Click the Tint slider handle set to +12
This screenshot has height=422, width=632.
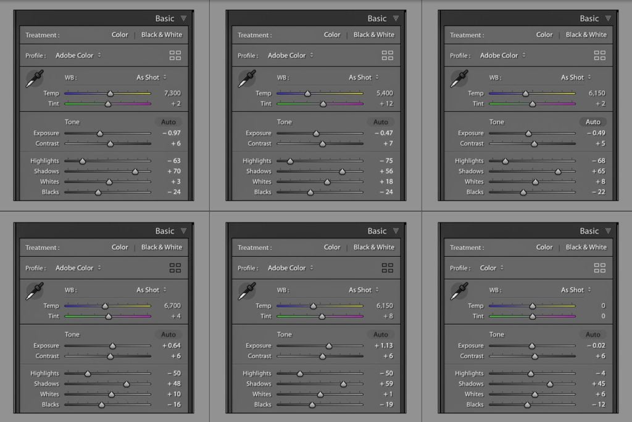tap(323, 103)
